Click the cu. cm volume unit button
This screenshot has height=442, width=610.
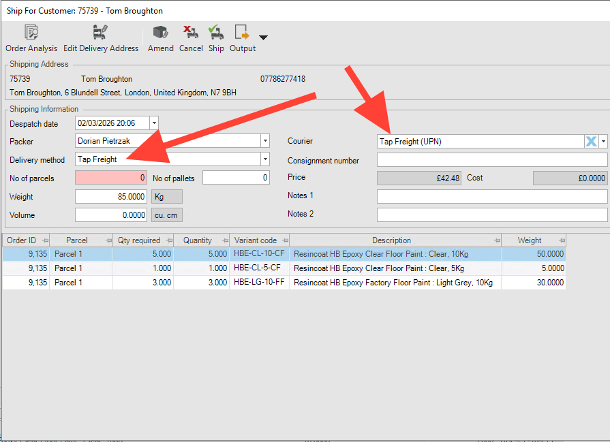pyautogui.click(x=166, y=215)
